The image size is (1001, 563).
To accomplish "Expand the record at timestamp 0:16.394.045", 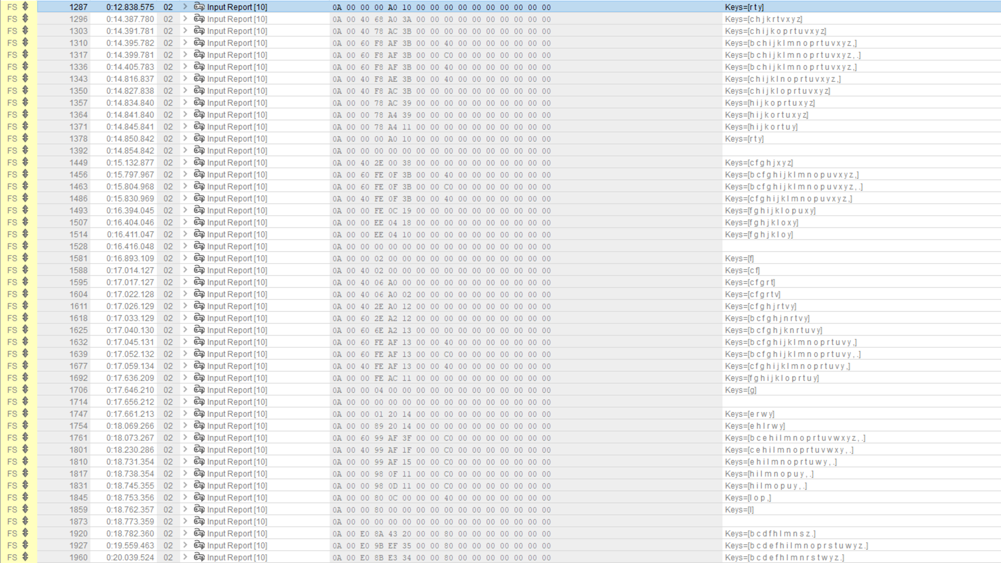I will click(185, 210).
